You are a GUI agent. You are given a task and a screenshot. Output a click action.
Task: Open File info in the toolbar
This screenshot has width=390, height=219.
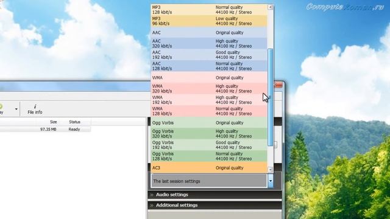click(x=35, y=109)
